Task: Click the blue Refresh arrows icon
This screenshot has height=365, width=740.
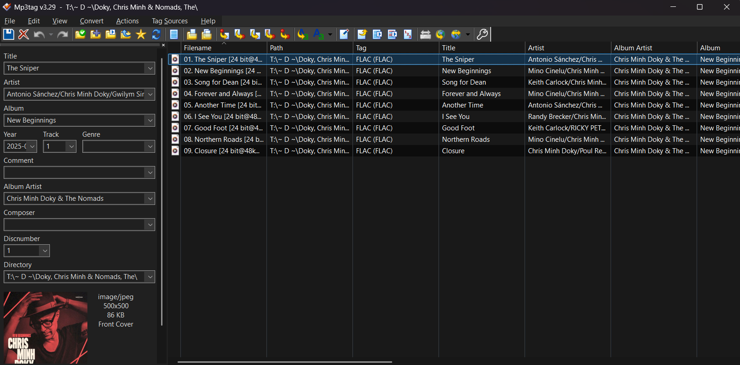Action: 156,34
